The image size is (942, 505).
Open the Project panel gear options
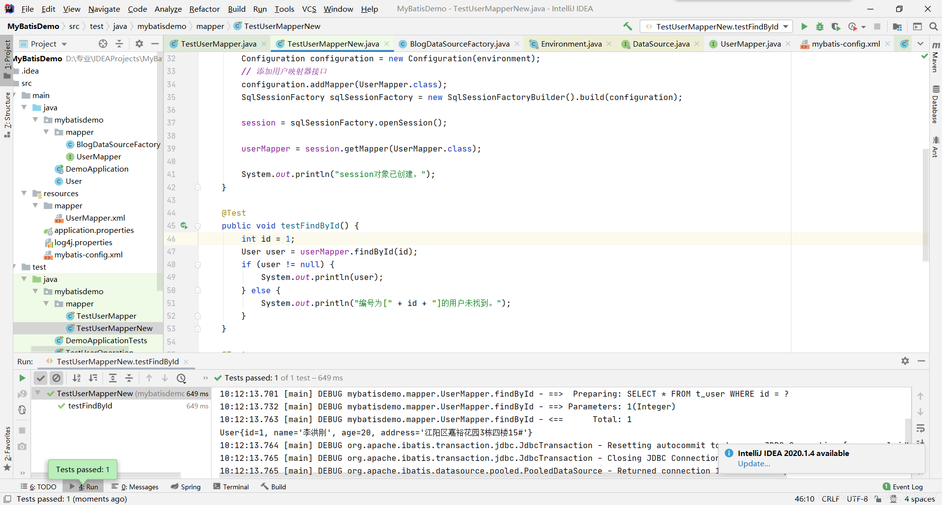[139, 44]
